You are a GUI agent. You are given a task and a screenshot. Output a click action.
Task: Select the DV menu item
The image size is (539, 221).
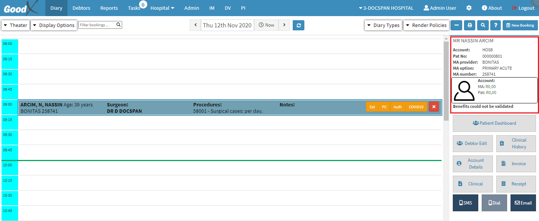(228, 8)
